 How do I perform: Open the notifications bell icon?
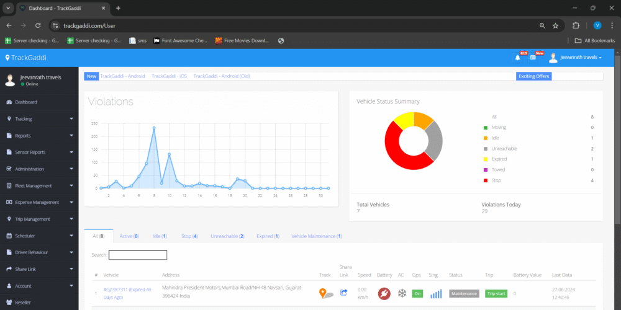[517, 58]
